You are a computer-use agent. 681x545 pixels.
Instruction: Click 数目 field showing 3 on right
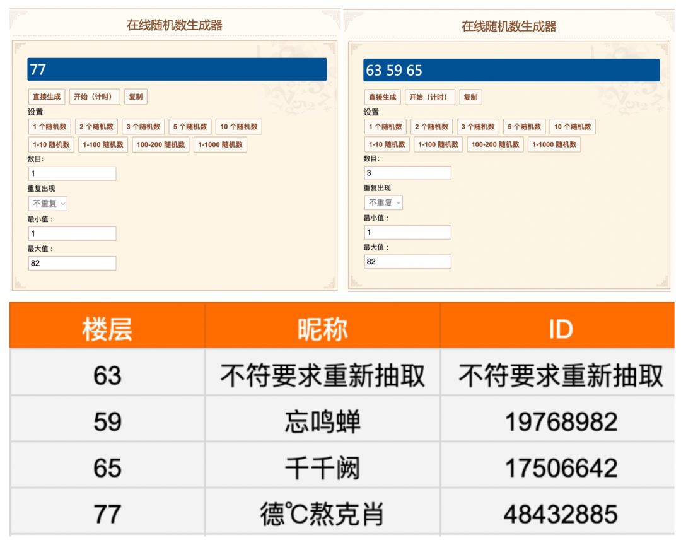407,173
